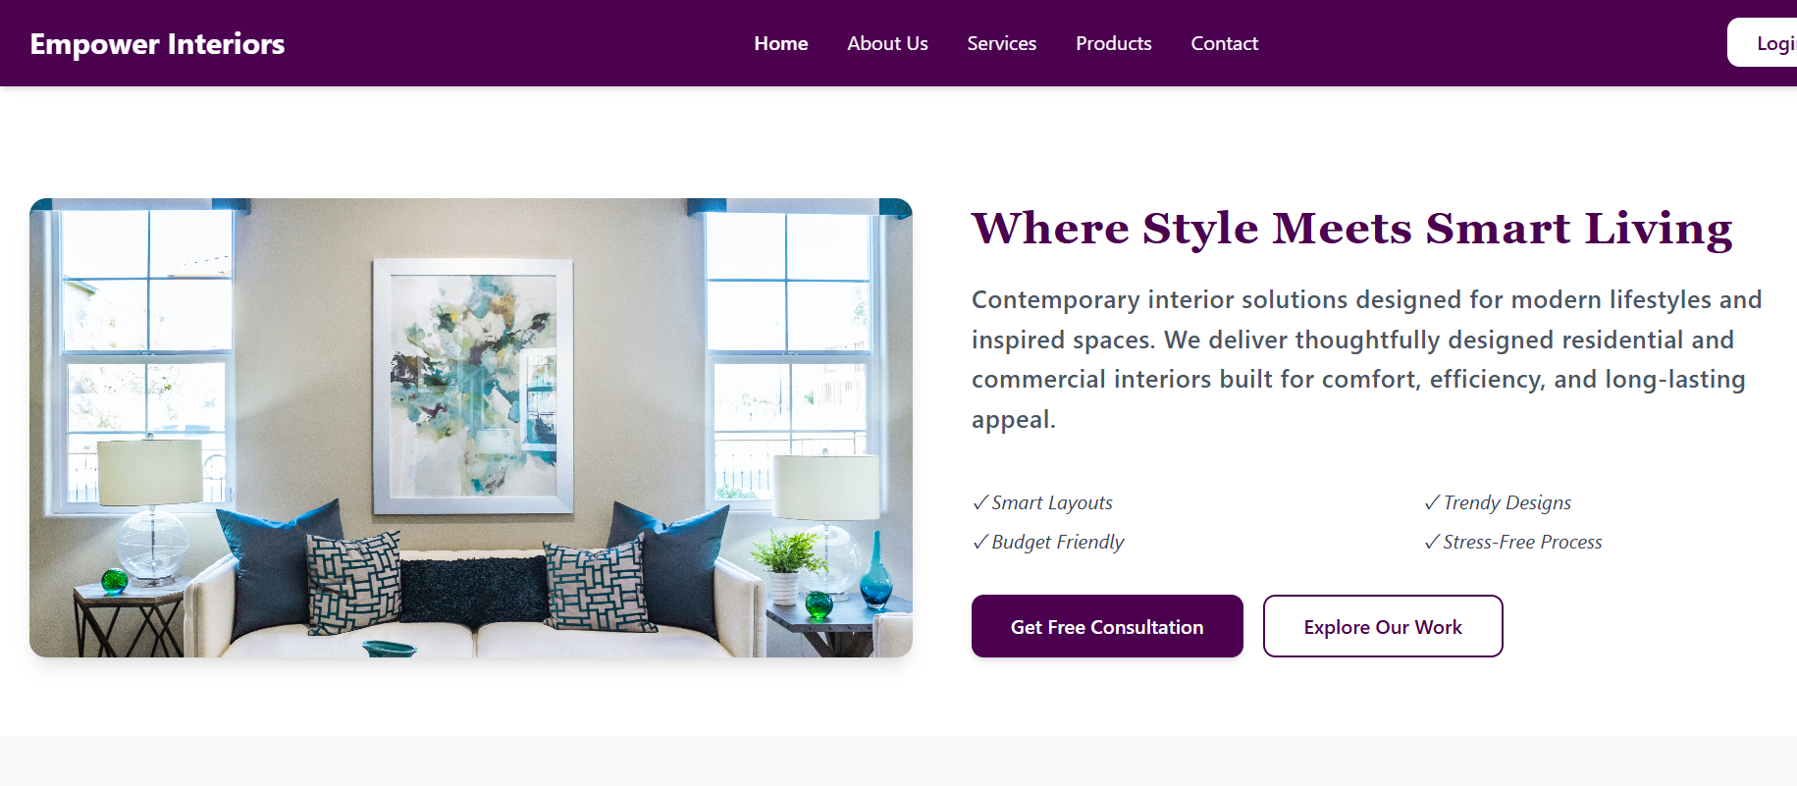Viewport: 1797px width, 786px height.
Task: Click the checkmark beside Budget Friendly
Action: click(980, 542)
